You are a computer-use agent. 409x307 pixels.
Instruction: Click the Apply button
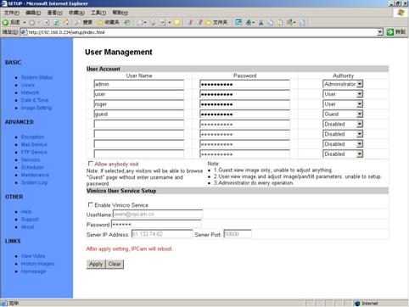coord(96,264)
